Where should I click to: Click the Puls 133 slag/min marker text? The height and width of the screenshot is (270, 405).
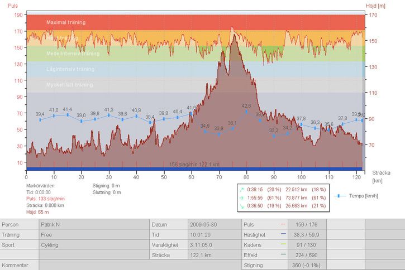[45, 199]
